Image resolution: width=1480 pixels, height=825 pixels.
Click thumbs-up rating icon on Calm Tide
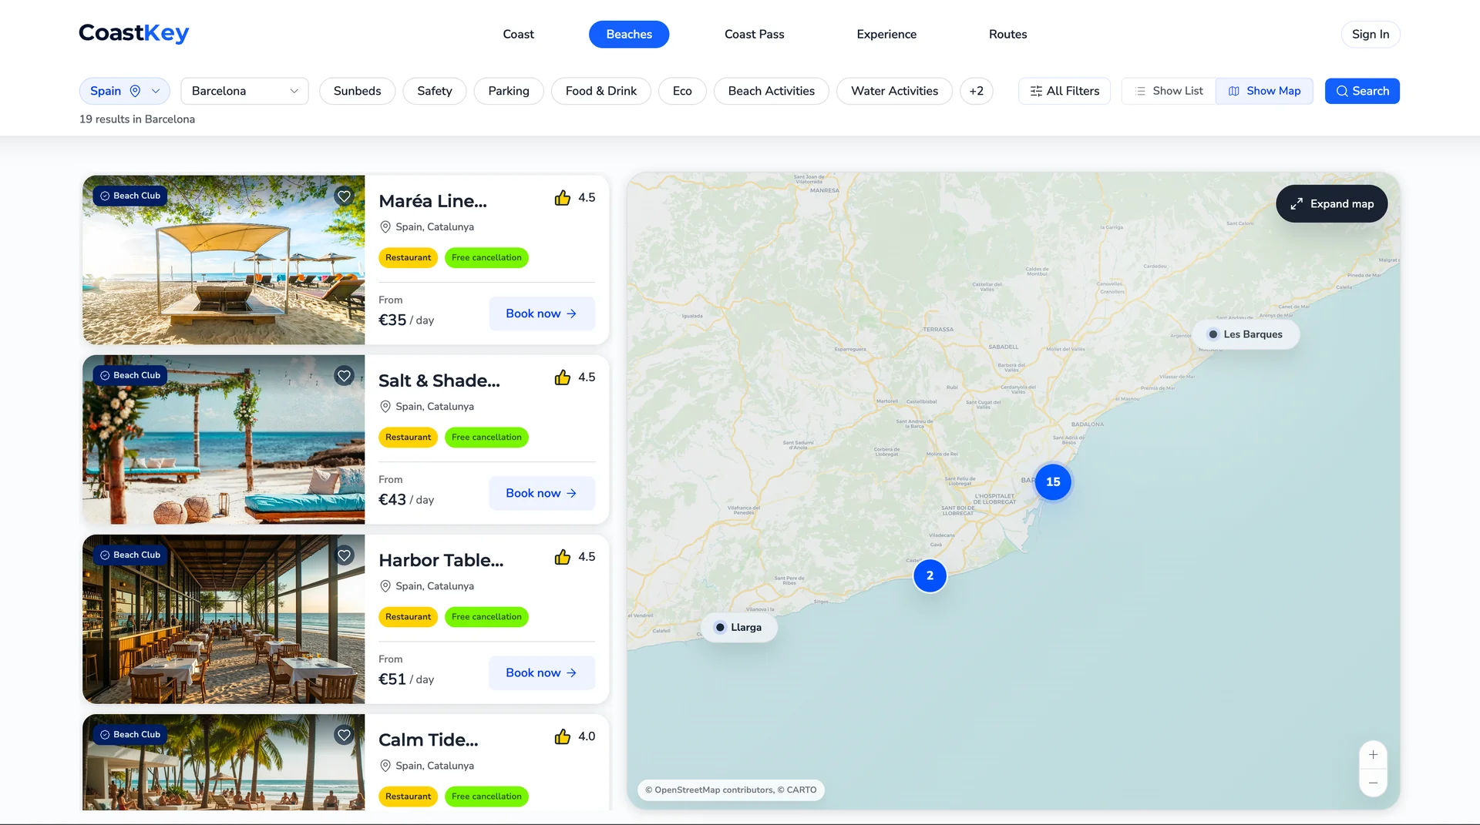[x=563, y=736]
